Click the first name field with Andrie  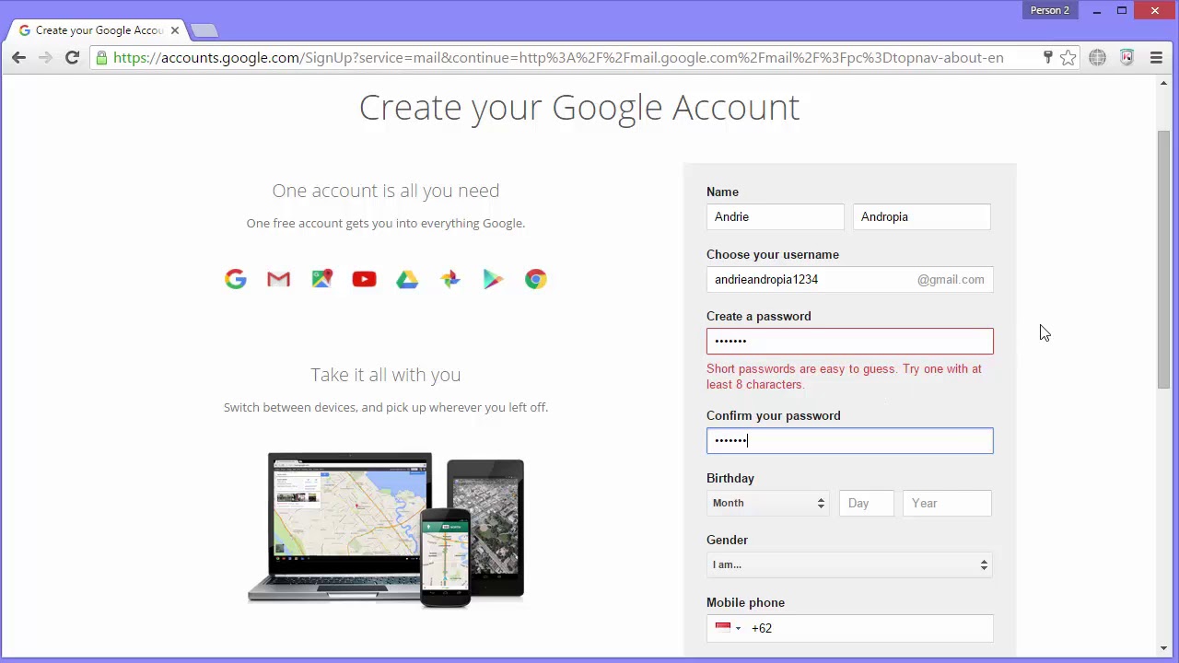[776, 216]
